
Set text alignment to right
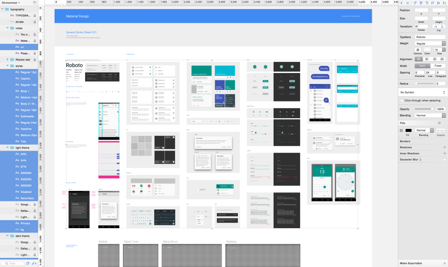(434, 59)
